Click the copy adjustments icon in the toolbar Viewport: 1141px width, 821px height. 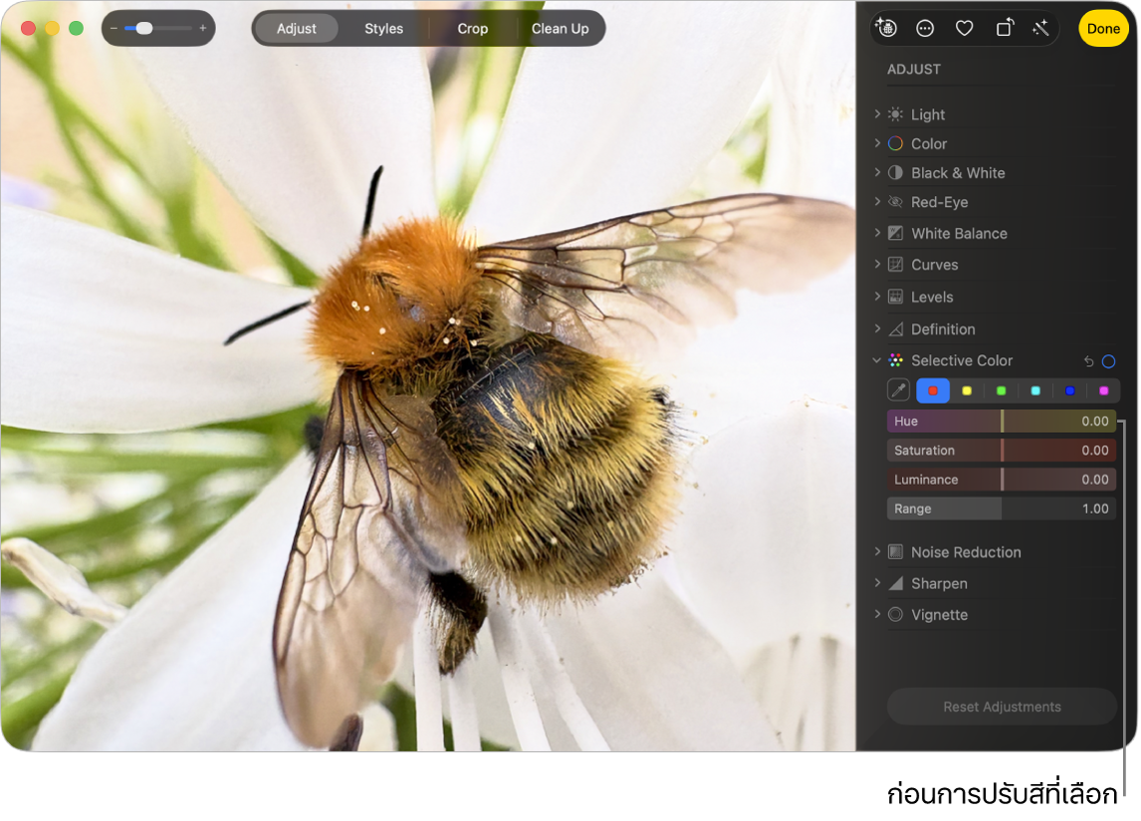887,28
